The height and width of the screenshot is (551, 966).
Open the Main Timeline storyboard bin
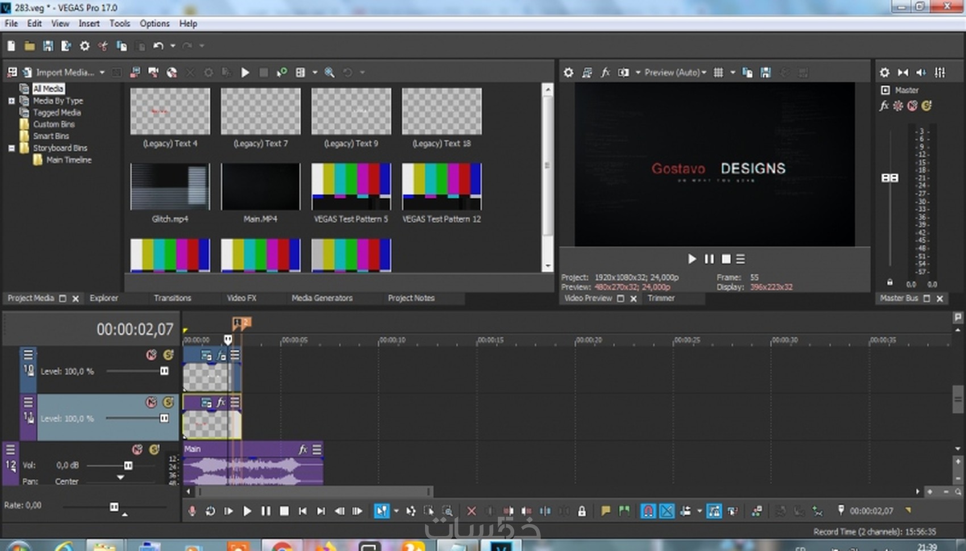[x=69, y=160]
